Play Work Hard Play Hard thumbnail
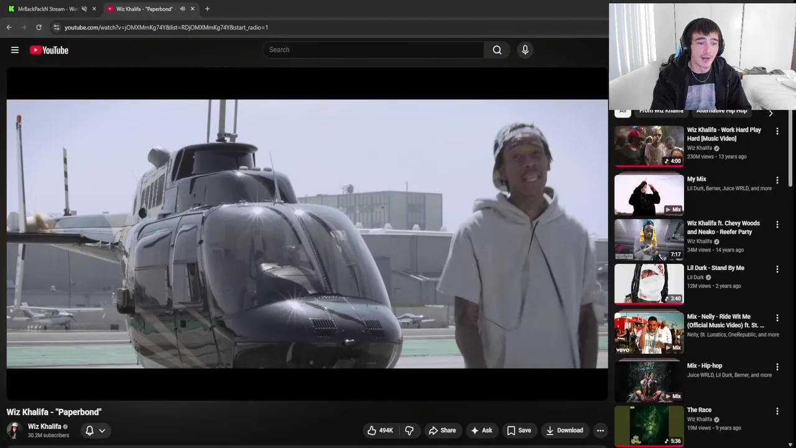Image resolution: width=796 pixels, height=448 pixels. click(649, 146)
